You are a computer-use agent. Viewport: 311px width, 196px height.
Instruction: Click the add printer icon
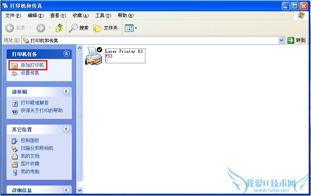coord(14,66)
